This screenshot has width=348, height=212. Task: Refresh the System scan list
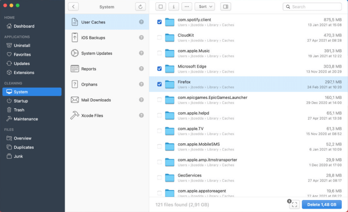[x=140, y=7]
